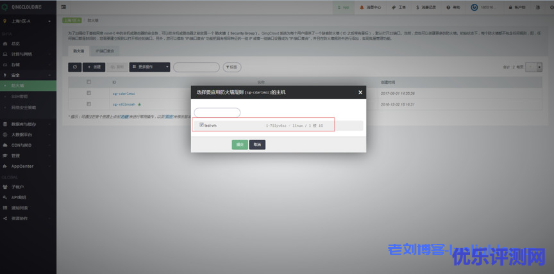Click the disk icon for 存储

click(4, 65)
